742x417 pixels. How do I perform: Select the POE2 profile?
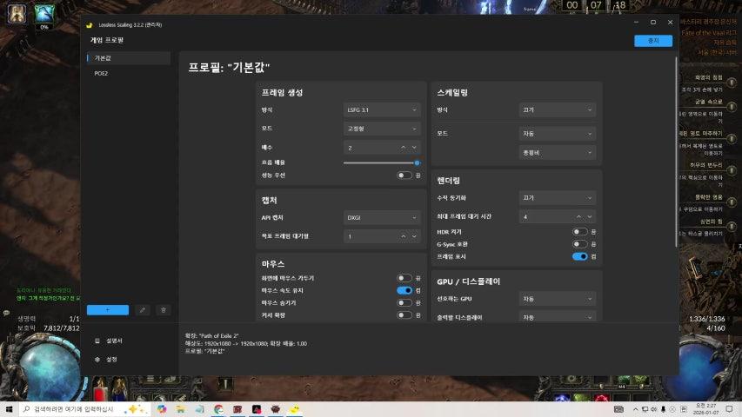tap(102, 74)
